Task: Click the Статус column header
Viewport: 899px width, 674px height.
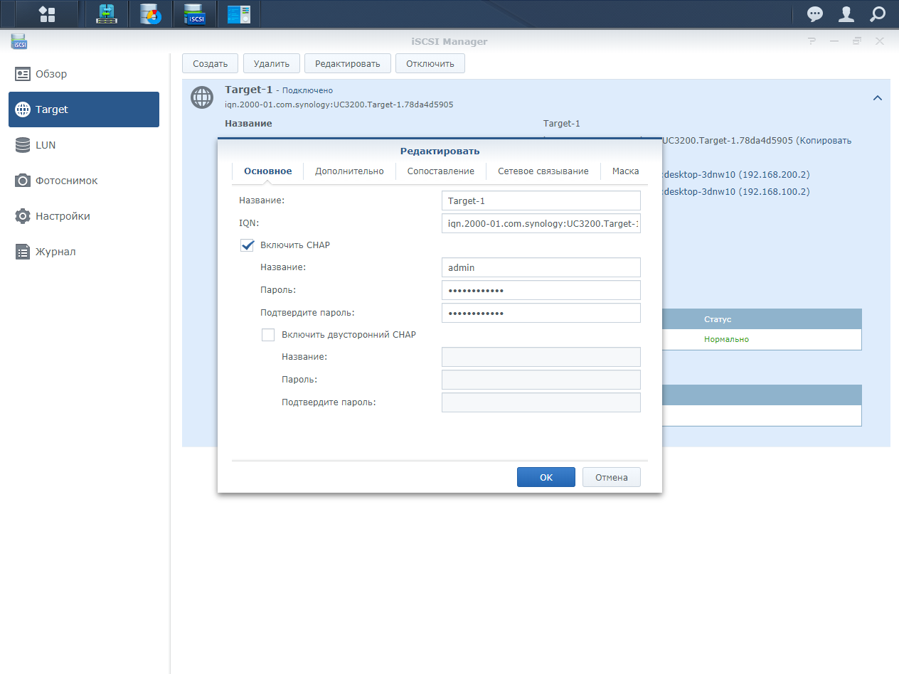Action: (x=718, y=319)
